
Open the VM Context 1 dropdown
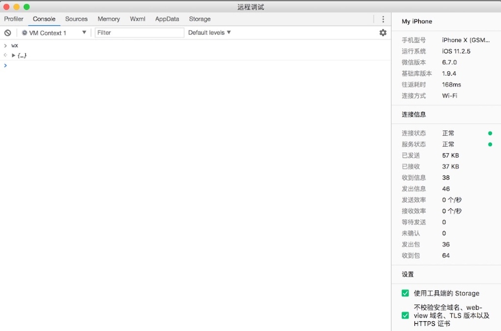point(54,32)
